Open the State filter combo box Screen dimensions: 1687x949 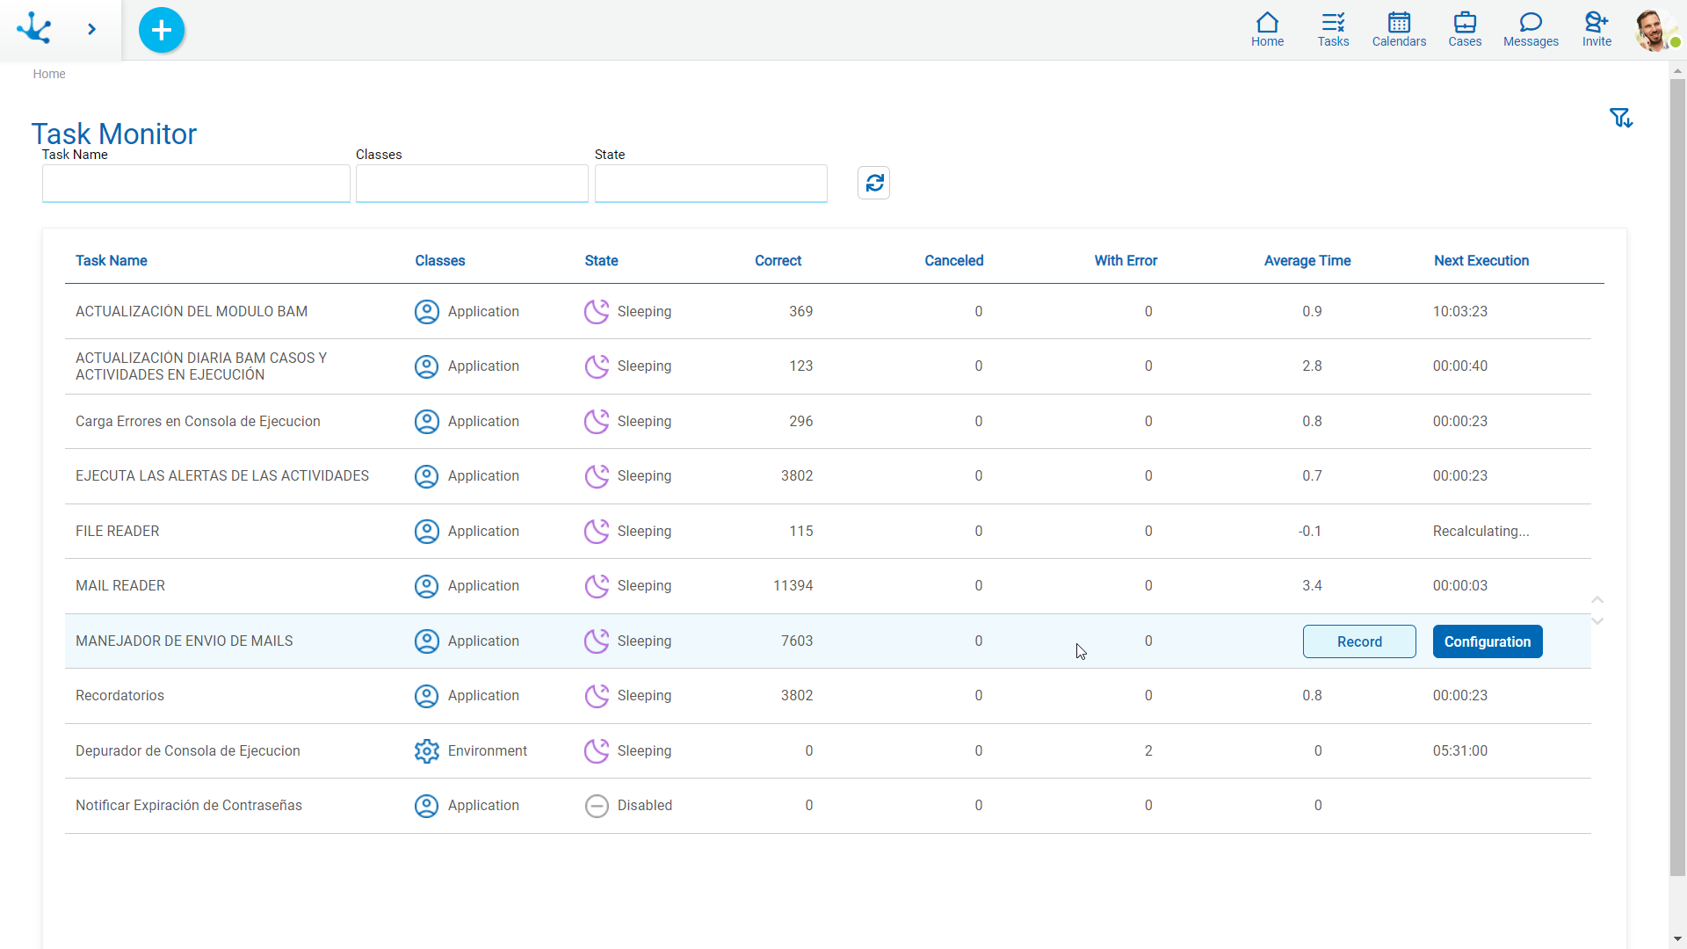pos(711,184)
